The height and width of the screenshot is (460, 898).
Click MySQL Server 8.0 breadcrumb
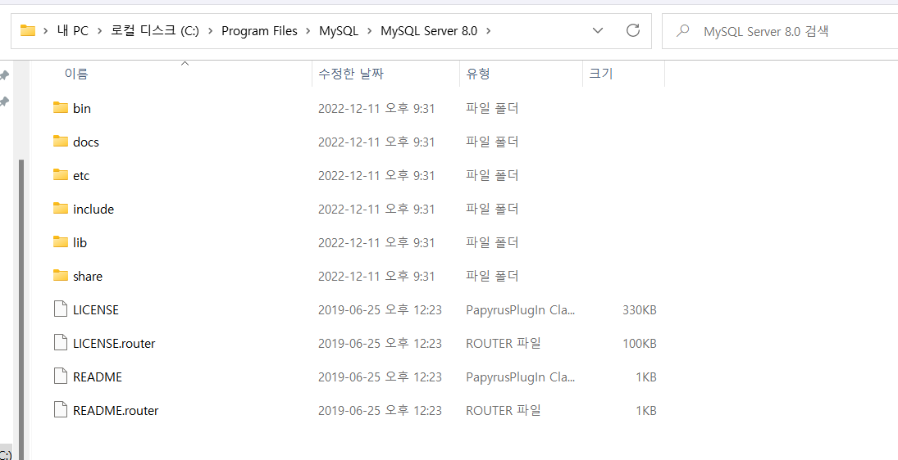[429, 31]
